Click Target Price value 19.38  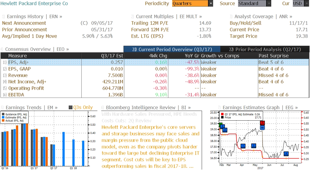302,36
